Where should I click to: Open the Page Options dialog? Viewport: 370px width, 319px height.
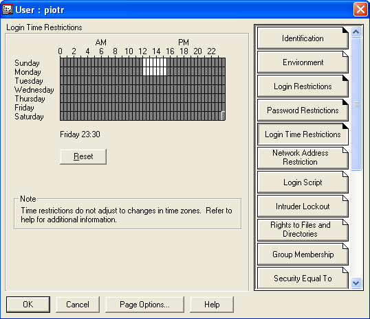point(144,305)
